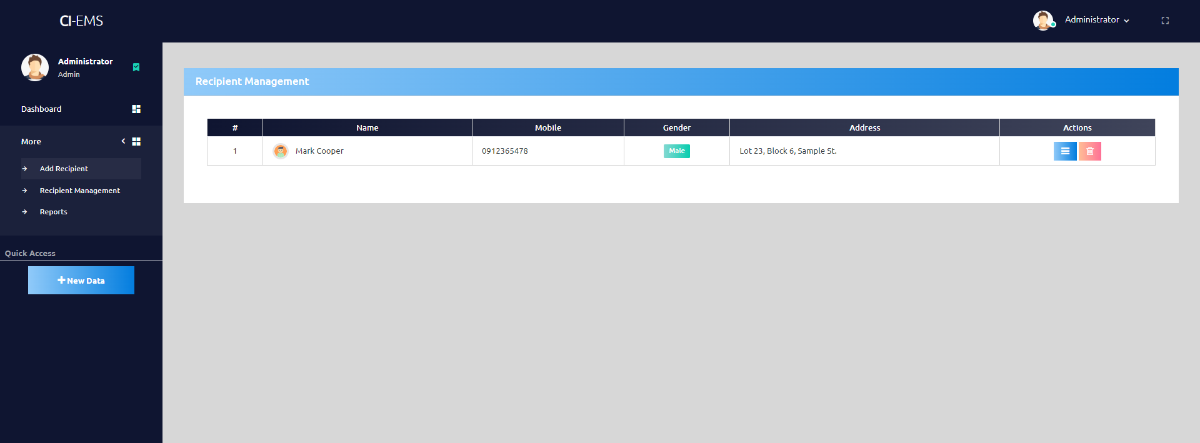Click mobile number 0912365478

coord(505,151)
